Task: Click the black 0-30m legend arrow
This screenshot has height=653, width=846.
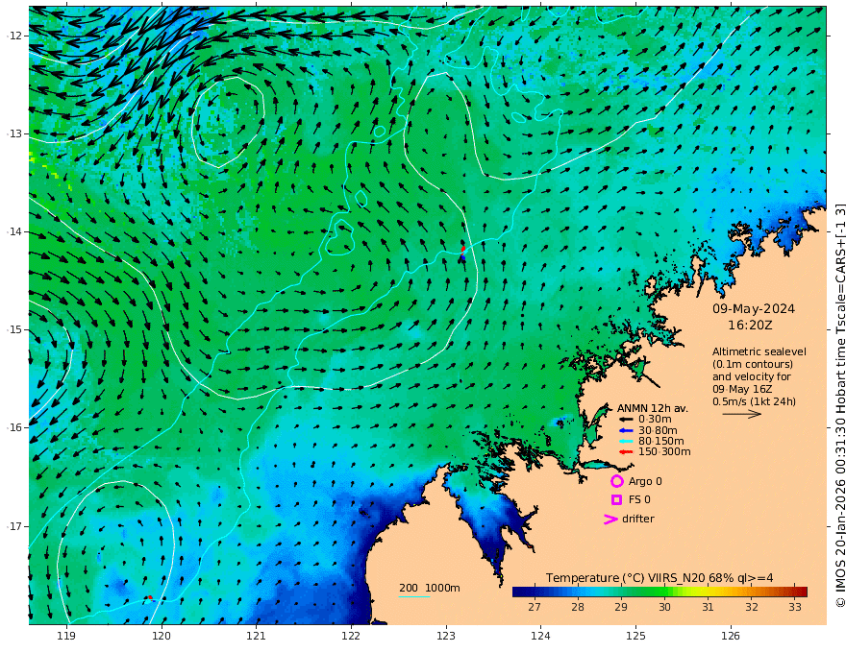Action: [x=626, y=420]
